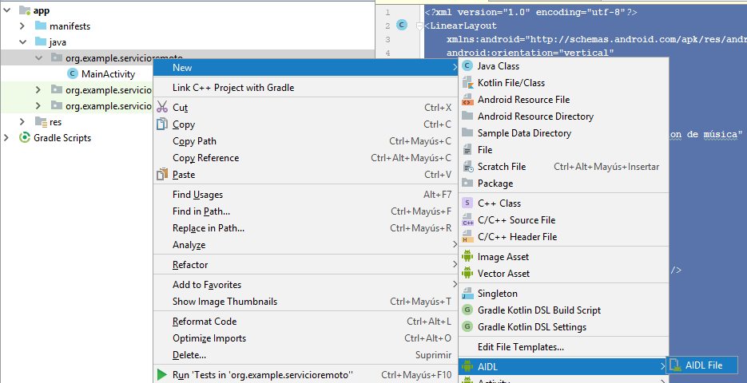Click the Cut scissors icon
The width and height of the screenshot is (747, 383).
pos(162,108)
